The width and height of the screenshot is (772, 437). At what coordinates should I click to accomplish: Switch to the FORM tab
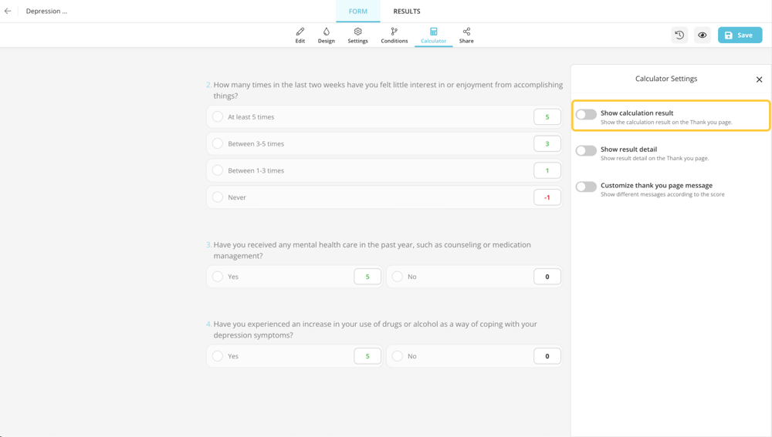click(358, 12)
